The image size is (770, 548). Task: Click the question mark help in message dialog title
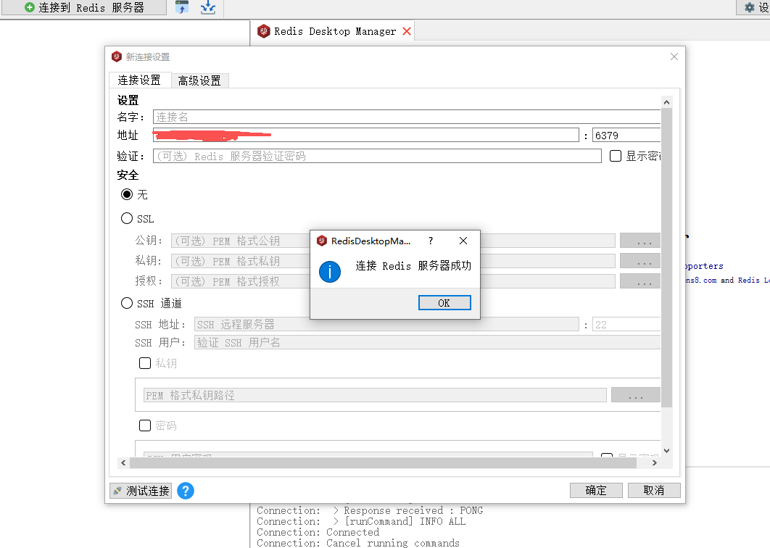(431, 241)
